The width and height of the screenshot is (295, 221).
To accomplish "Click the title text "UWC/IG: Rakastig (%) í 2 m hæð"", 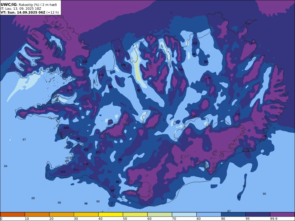I will (29, 5).
